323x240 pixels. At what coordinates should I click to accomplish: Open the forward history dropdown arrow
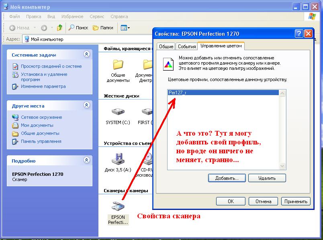pyautogui.click(x=52, y=28)
